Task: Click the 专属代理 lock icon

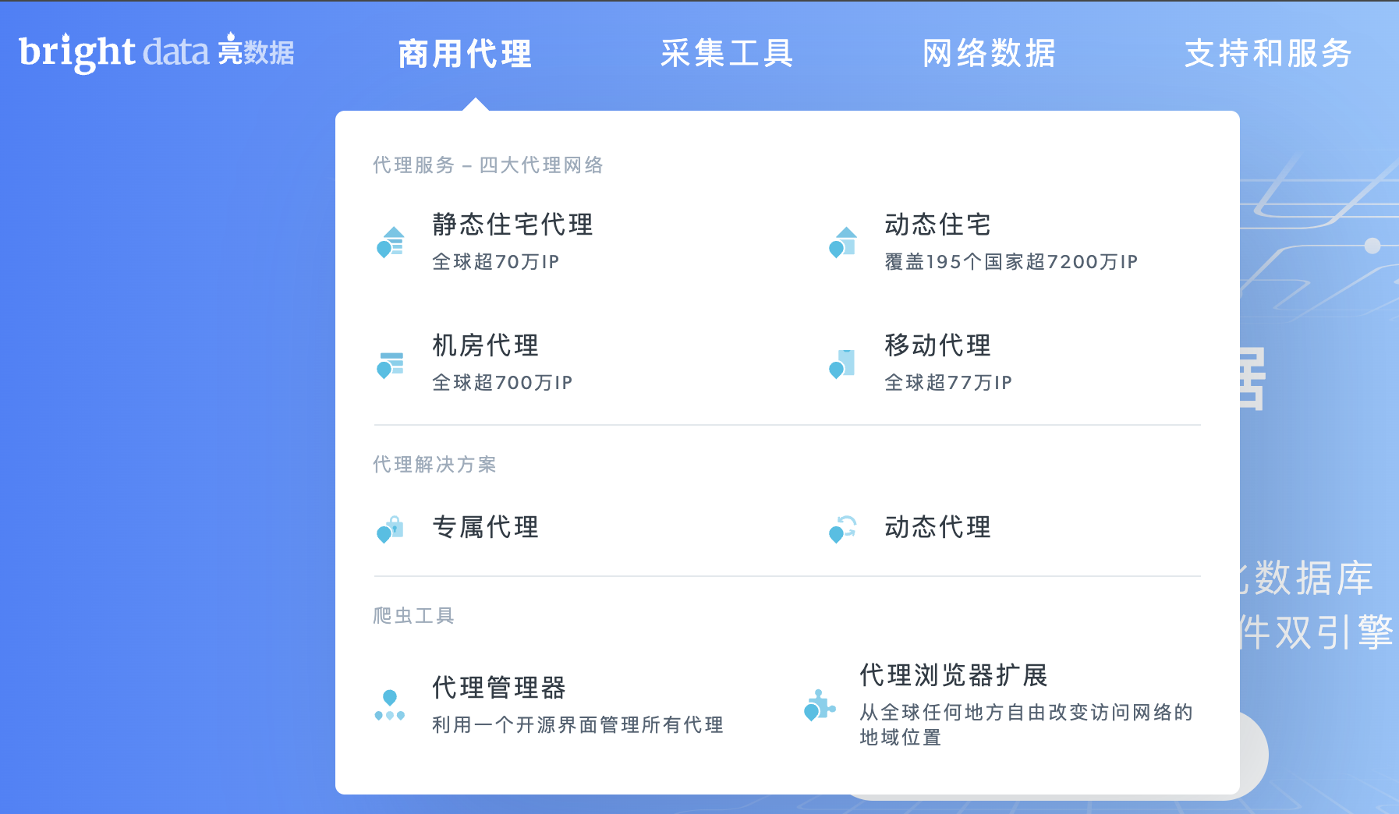Action: [x=390, y=529]
